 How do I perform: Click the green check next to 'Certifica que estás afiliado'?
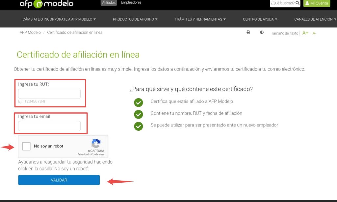point(139,102)
